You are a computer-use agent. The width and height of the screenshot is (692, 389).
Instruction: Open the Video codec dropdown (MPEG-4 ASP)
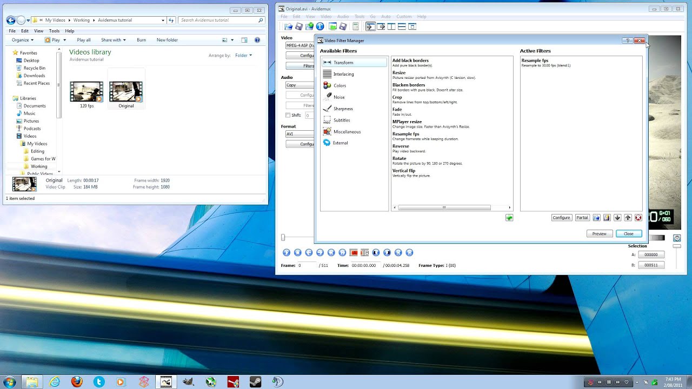coord(300,45)
